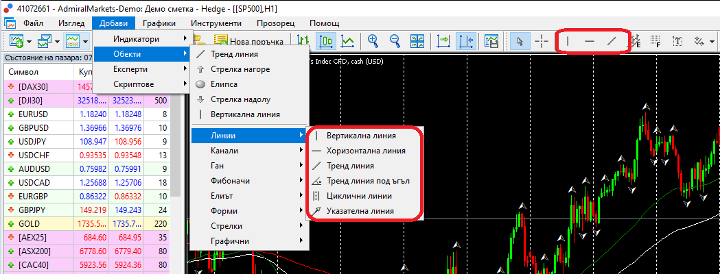The image size is (720, 274).
Task: Select the horizontal line toolbar tool
Action: [590, 41]
